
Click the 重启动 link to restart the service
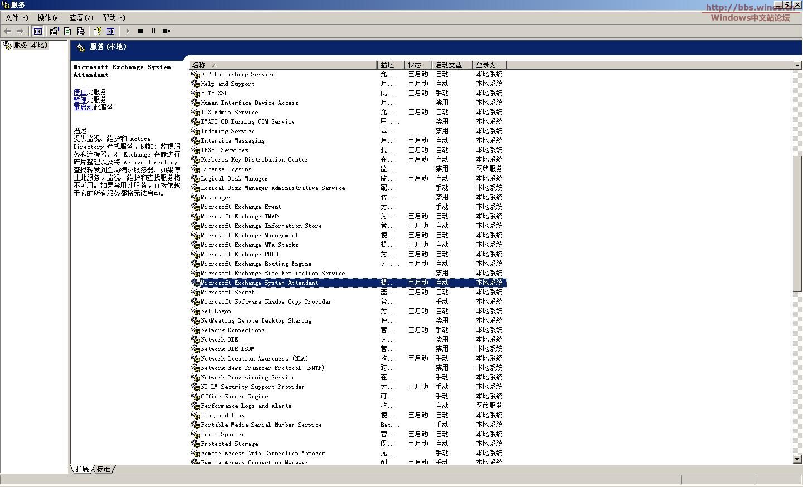(x=84, y=108)
